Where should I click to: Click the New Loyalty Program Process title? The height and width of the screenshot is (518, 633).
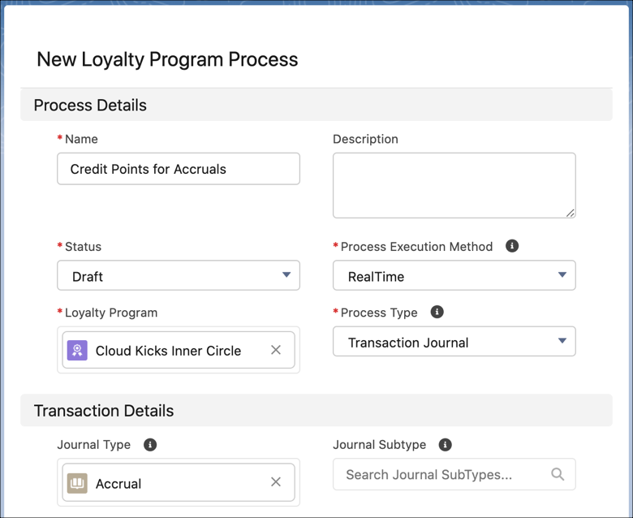[x=167, y=59]
